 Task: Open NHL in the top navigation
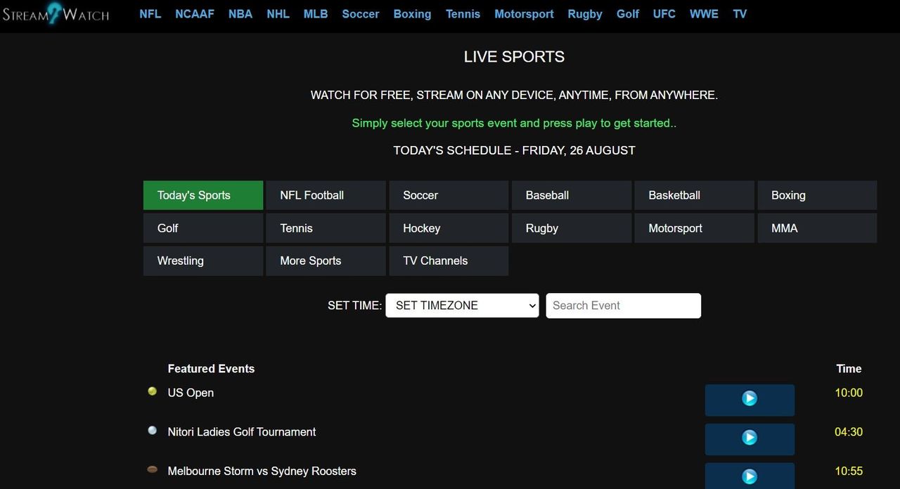click(278, 14)
